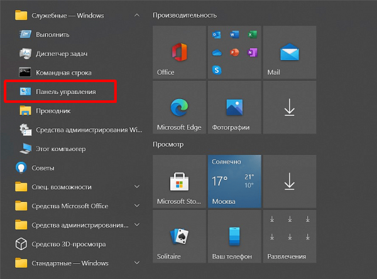Viewport: 377px width, 279px height.
Task: Open the Microsoft Edge tile
Action: 179,107
